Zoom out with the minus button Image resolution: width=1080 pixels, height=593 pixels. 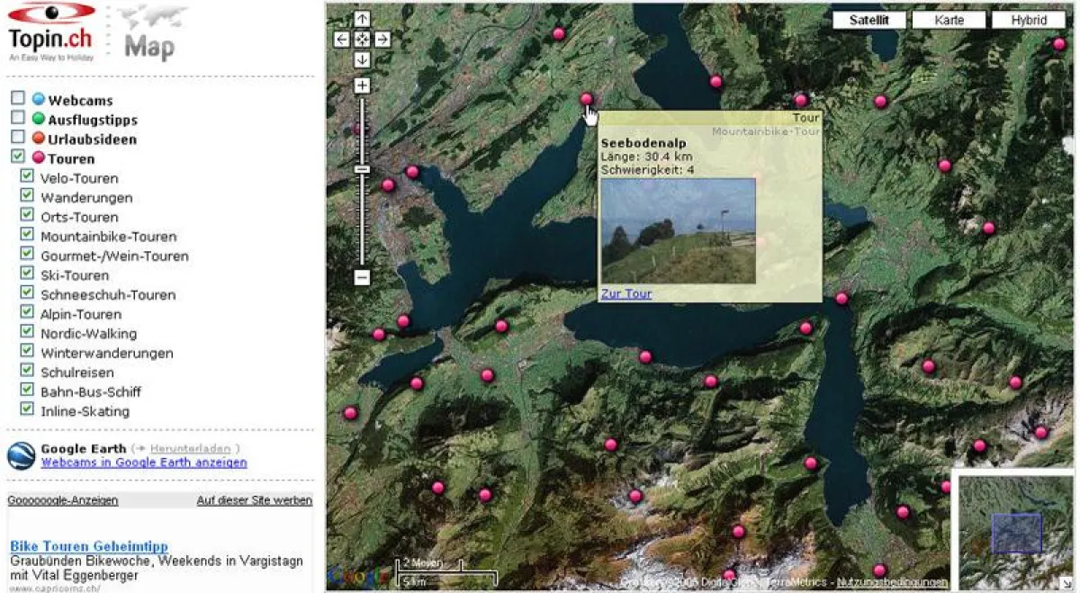[362, 277]
